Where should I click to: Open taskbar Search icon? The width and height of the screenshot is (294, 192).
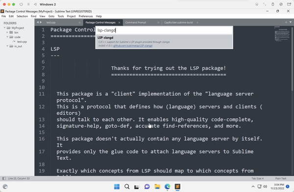pyautogui.click(x=127, y=187)
